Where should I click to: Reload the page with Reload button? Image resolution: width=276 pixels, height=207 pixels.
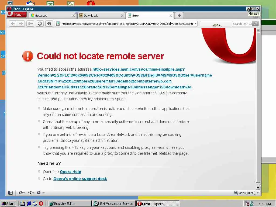(x=40, y=24)
